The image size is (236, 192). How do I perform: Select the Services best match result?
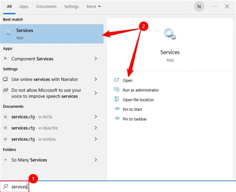[52, 34]
